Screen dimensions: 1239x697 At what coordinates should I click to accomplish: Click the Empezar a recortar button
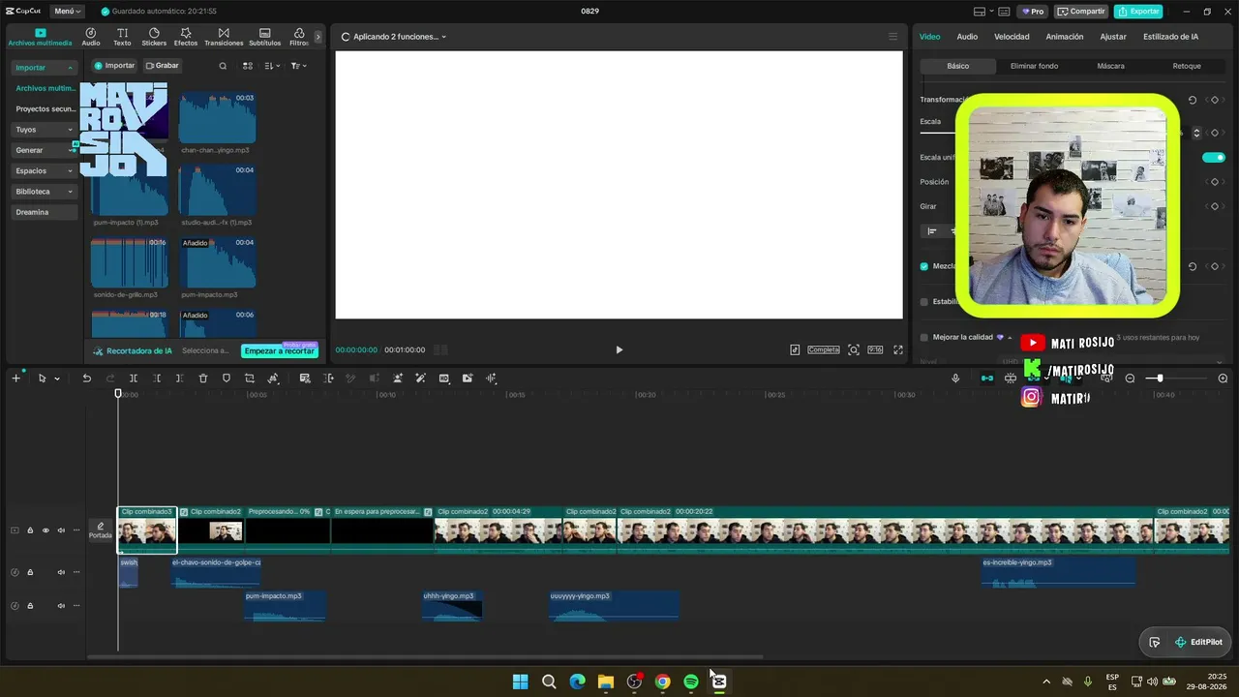click(279, 350)
